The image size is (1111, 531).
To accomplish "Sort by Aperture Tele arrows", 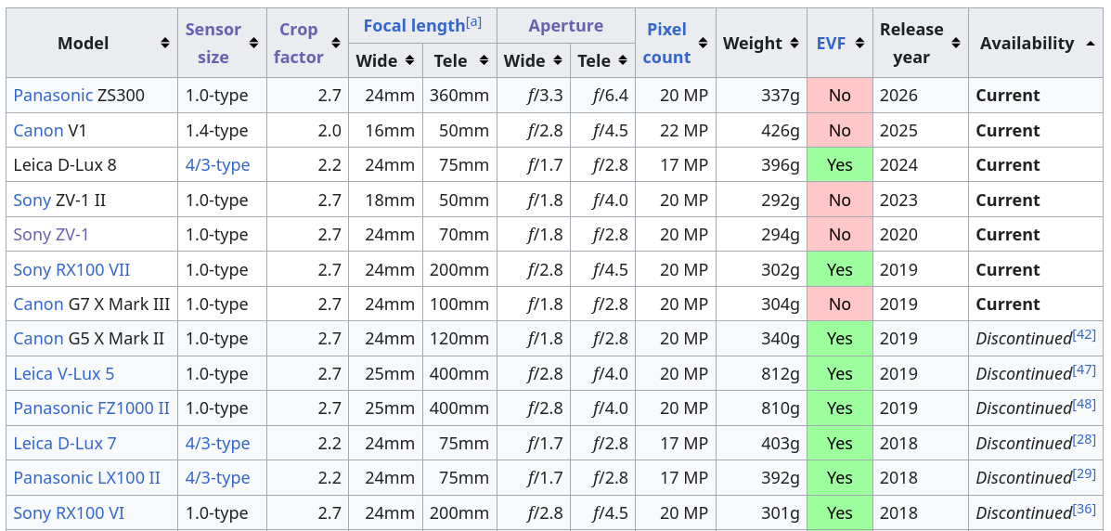I will coord(623,61).
